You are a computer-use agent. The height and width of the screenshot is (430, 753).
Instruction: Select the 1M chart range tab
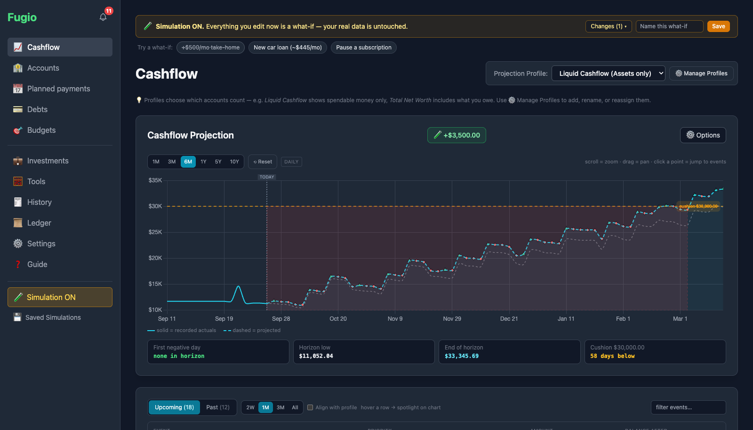(156, 162)
